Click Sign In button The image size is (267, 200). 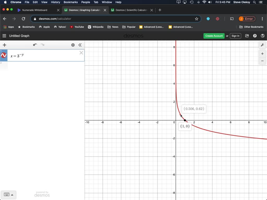(235, 36)
